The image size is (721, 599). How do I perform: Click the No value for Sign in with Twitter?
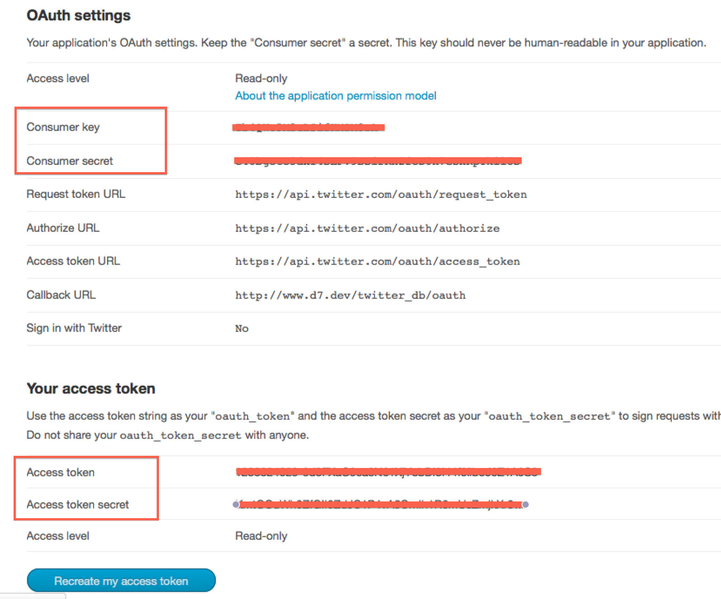[242, 329]
